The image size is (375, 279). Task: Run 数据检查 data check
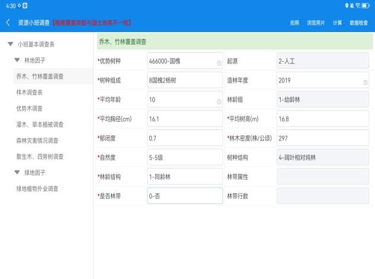tap(359, 23)
